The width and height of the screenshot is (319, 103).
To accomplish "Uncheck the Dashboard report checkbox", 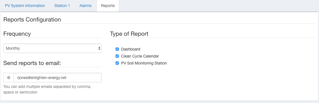I will 117,49.
